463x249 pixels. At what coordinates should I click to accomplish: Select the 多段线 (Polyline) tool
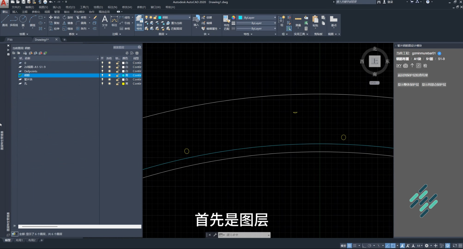[14, 21]
